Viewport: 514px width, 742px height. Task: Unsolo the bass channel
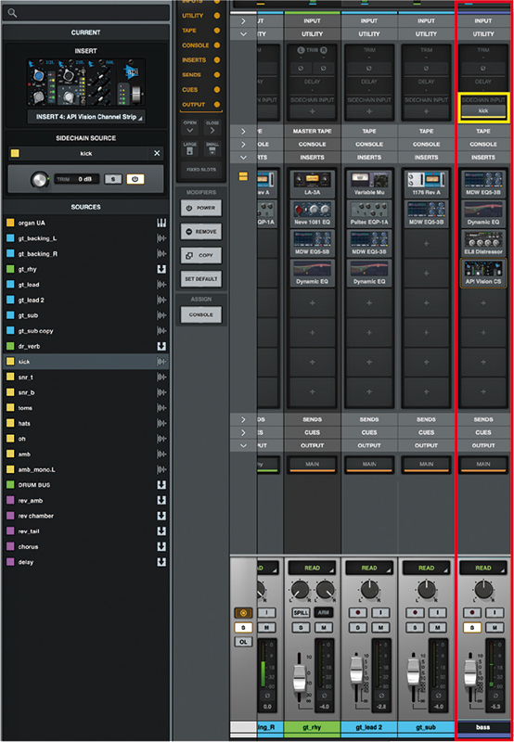pyautogui.click(x=472, y=628)
